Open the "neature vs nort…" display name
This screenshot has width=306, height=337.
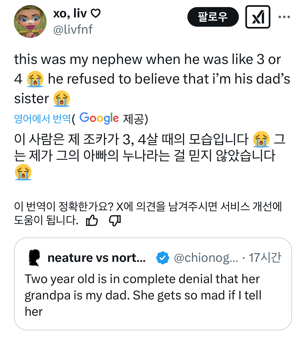coord(97,258)
